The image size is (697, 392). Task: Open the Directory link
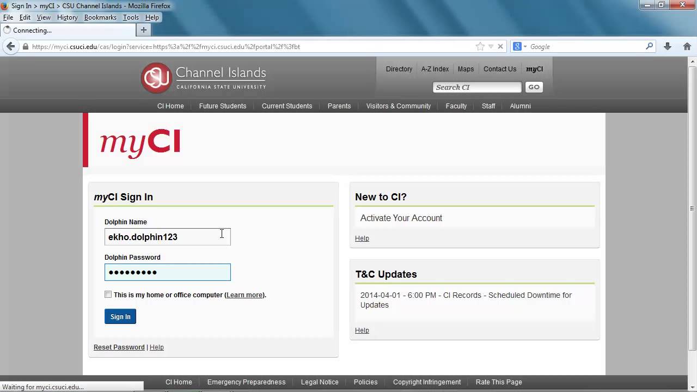click(399, 69)
